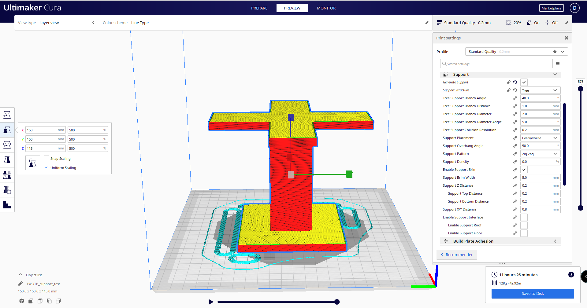587x308 pixels.
Task: Open the Profile selection dropdown
Action: click(516, 52)
